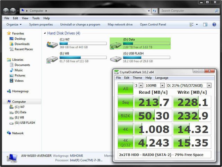Toggle the preview pane icon
Viewport: 222px width, 167px height.
205,25
